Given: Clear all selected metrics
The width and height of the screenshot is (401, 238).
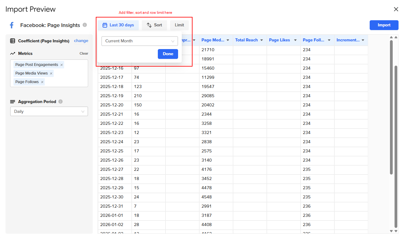Looking at the screenshot, I should coord(84,53).
